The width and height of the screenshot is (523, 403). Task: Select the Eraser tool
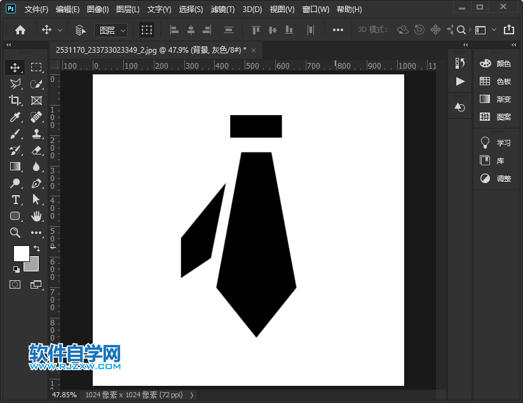point(36,150)
